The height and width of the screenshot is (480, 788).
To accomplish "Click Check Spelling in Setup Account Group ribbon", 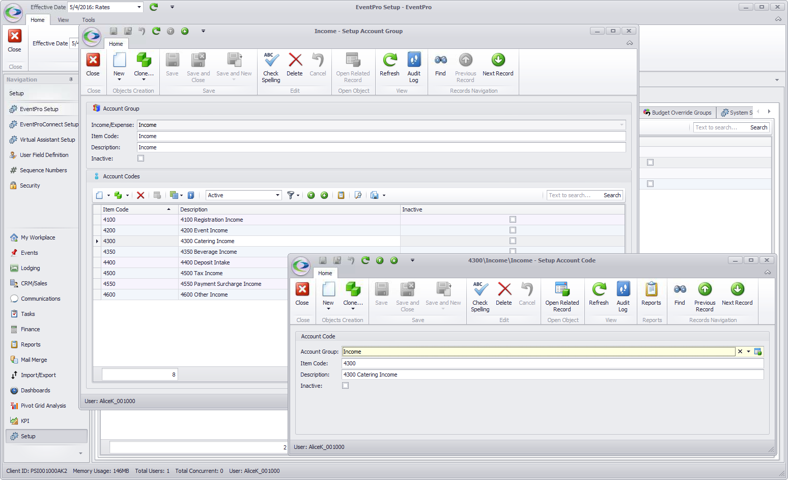I will click(271, 67).
